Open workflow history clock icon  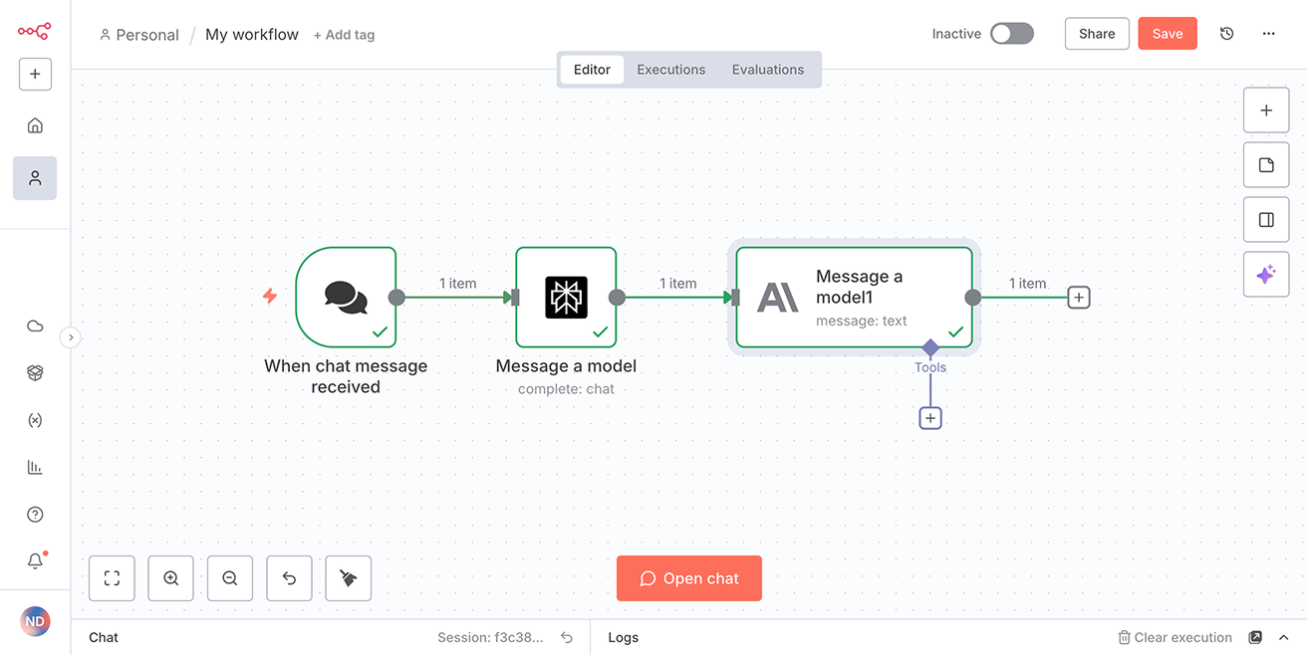coord(1226,34)
